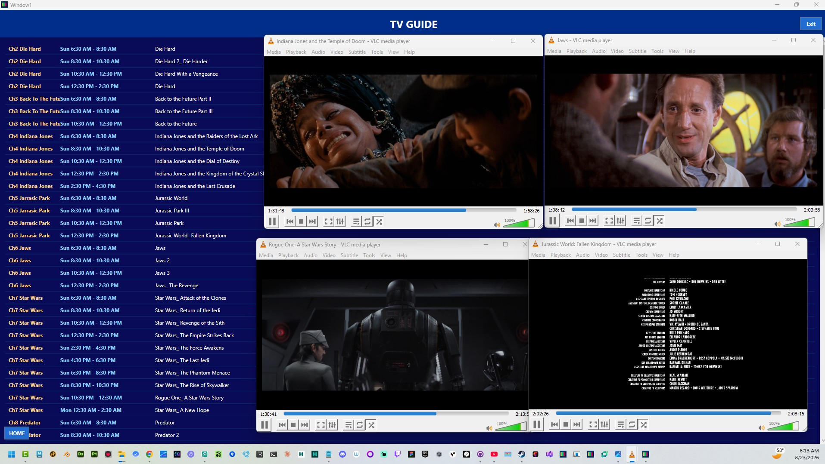825x464 pixels.
Task: Toggle loop mode in the Jaws window
Action: pyautogui.click(x=648, y=221)
